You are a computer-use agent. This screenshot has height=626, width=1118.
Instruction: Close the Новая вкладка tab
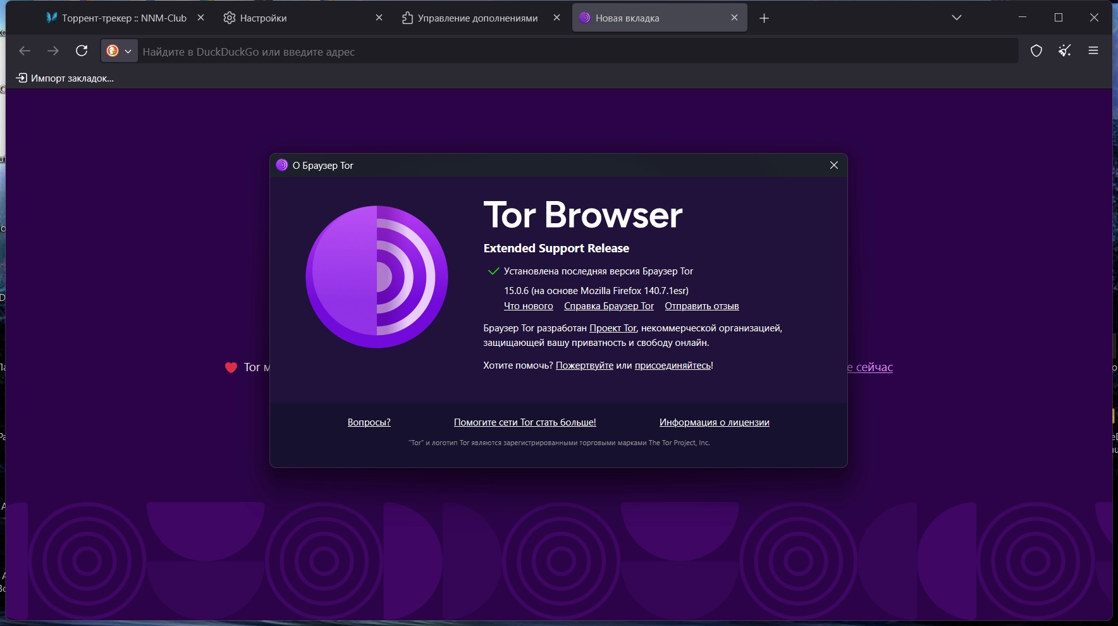click(x=734, y=18)
